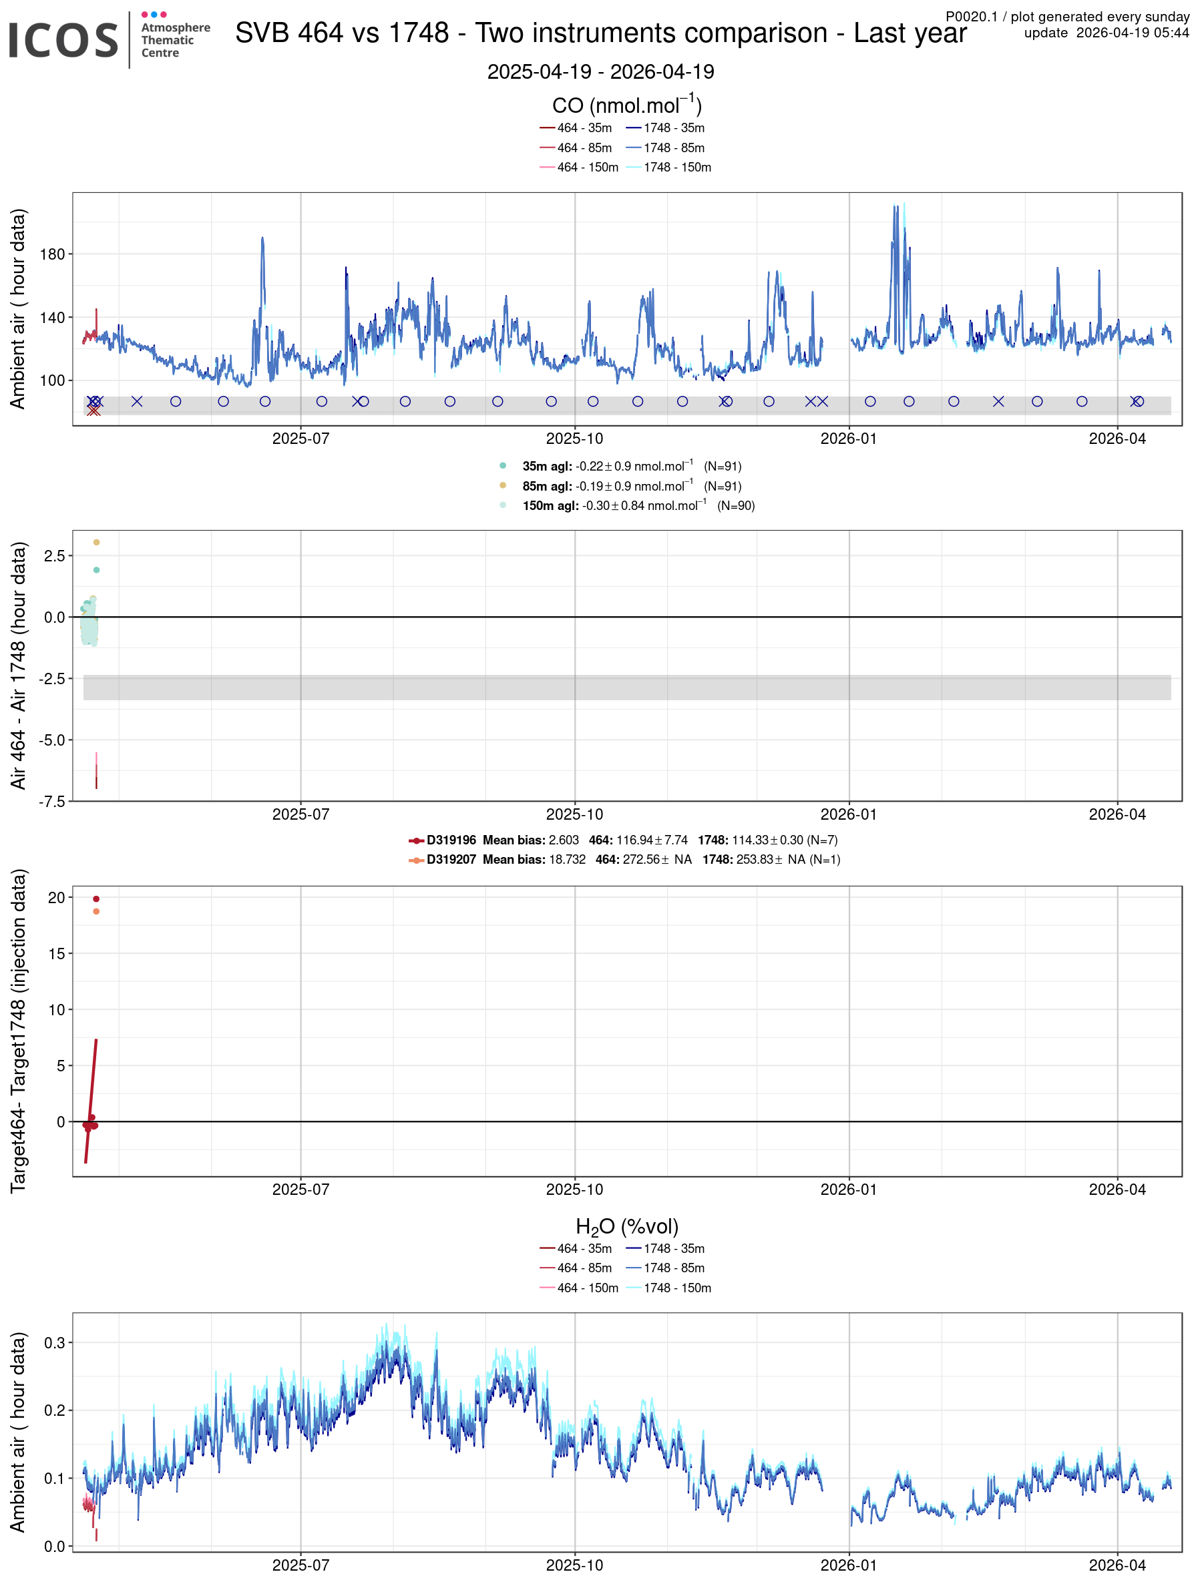Click the tan outlier point near 3.0 in difference plot
1202x1582 pixels.
click(96, 542)
